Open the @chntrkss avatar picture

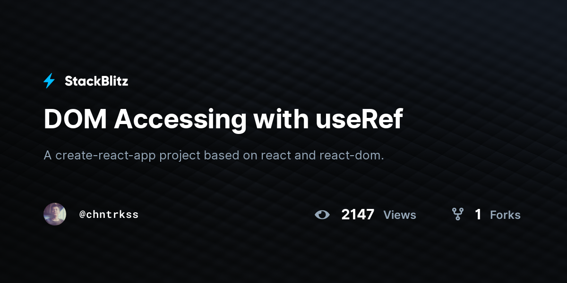[x=55, y=214]
